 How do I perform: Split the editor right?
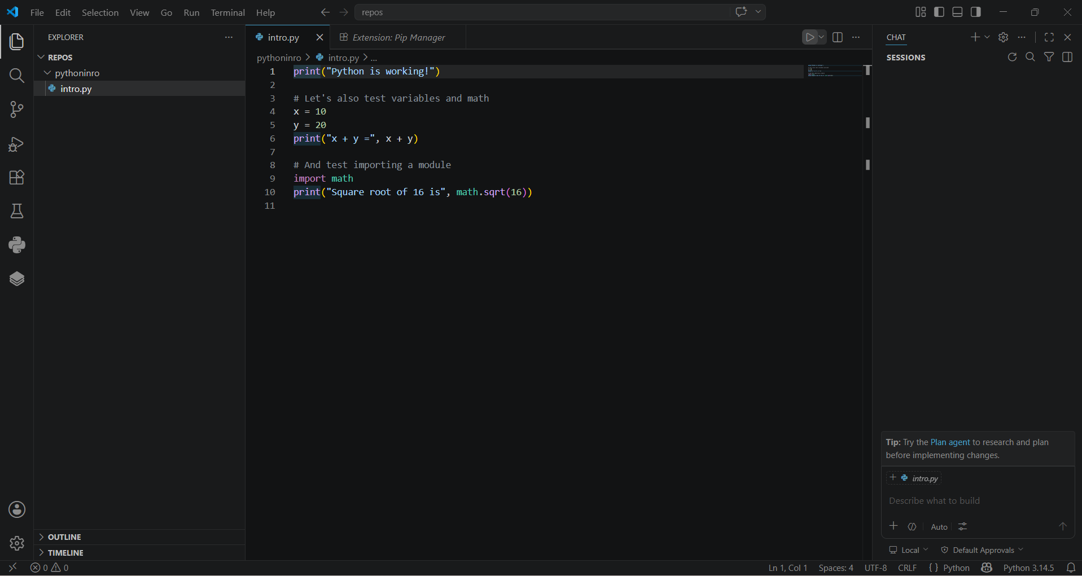[838, 37]
